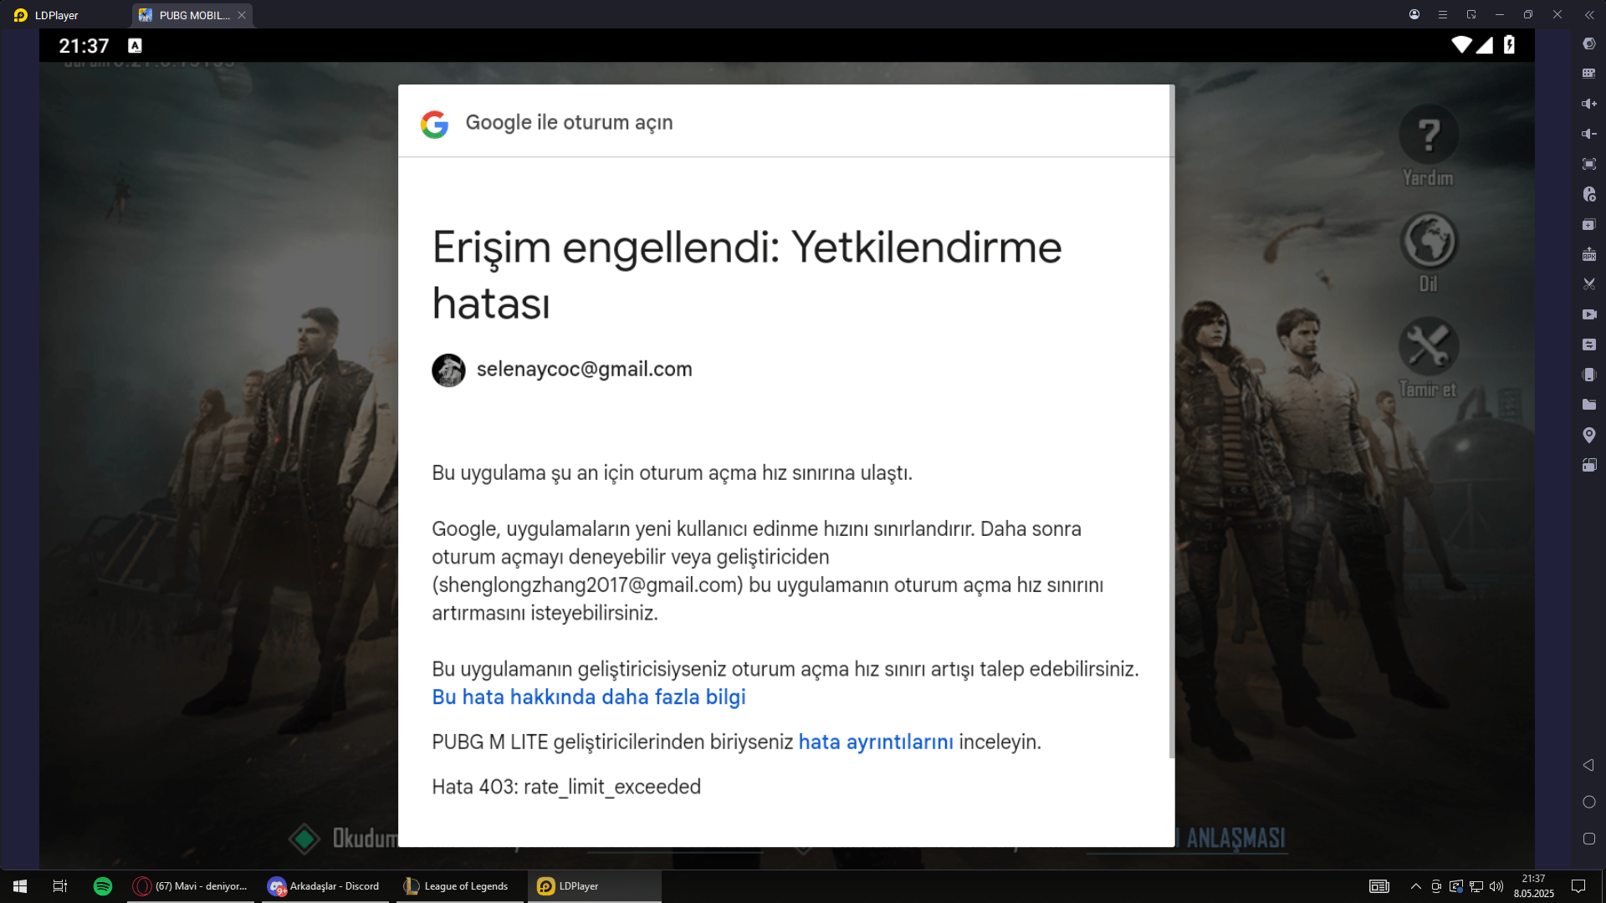Switch to Discord Arkadaşlar taskbar window
1606x903 pixels.
coord(325,886)
